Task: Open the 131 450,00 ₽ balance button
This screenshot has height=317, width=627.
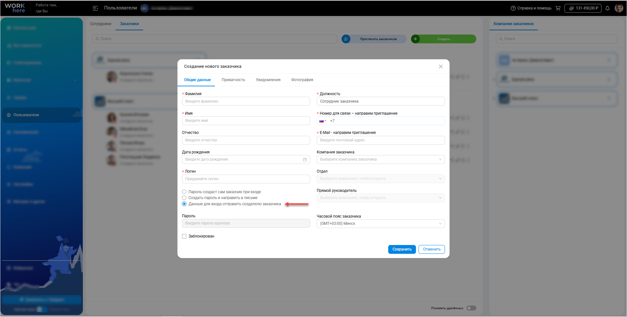Action: coord(583,8)
